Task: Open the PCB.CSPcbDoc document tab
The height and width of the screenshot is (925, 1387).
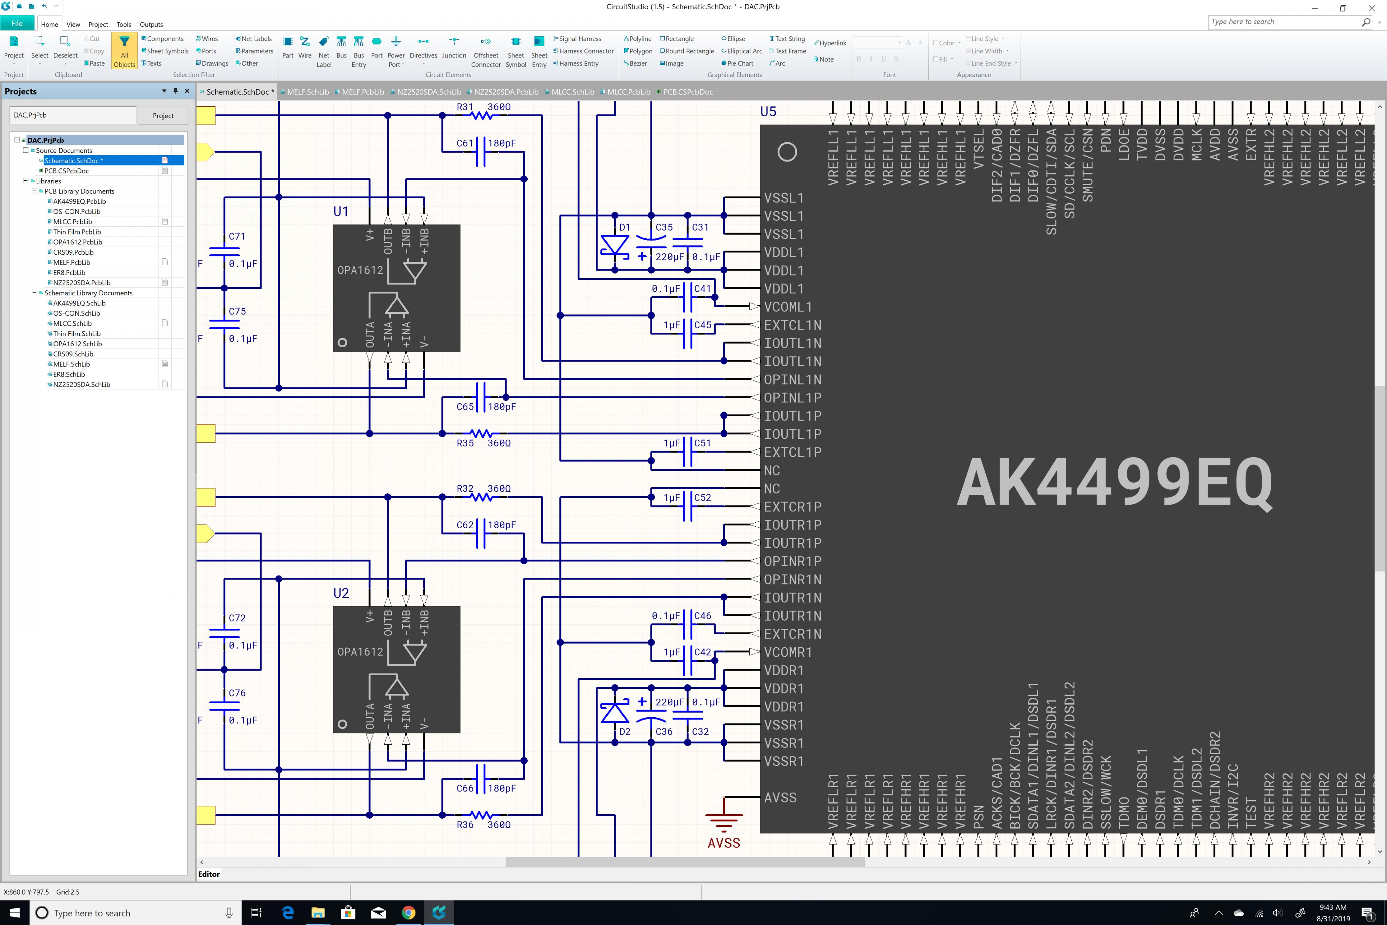Action: [684, 92]
